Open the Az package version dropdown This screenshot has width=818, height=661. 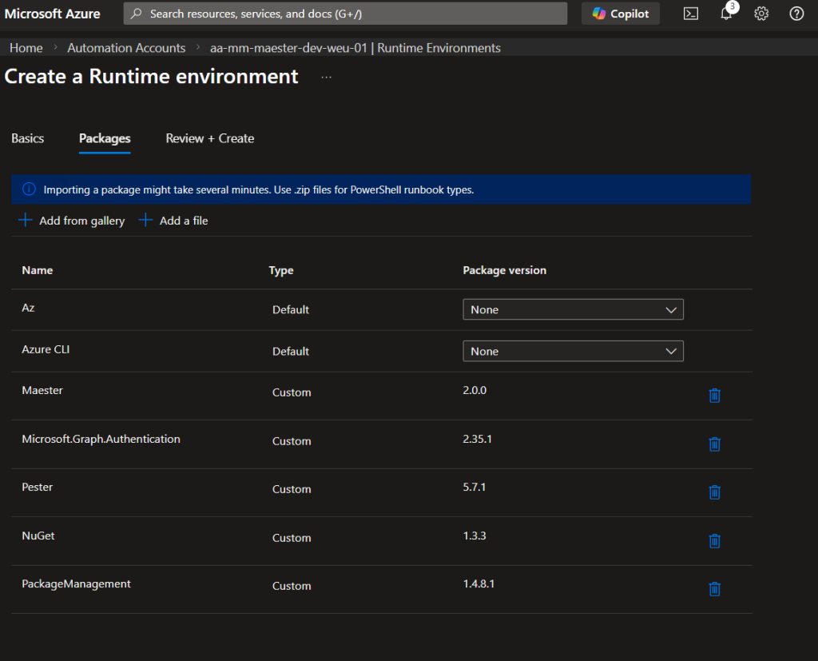coord(573,309)
